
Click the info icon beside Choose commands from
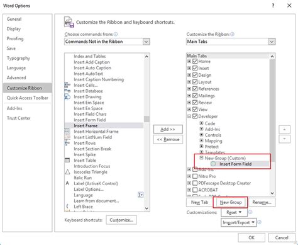(x=116, y=34)
